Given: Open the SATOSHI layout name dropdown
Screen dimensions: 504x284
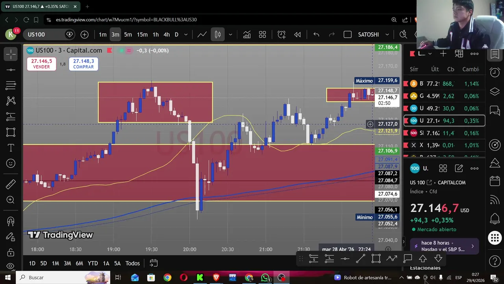Looking at the screenshot, I should (x=373, y=35).
